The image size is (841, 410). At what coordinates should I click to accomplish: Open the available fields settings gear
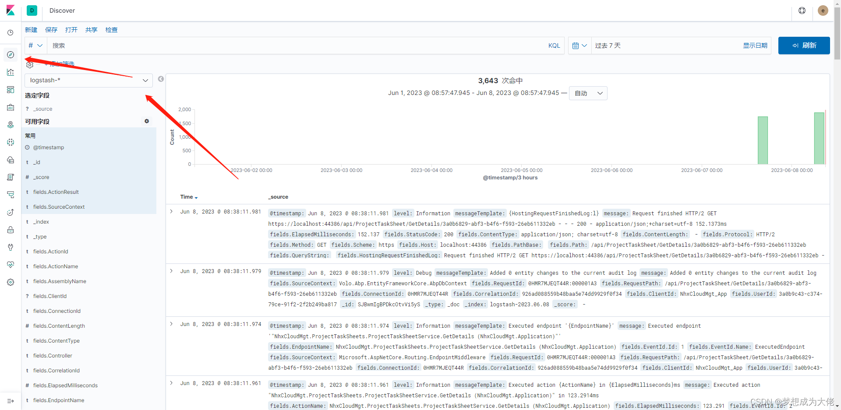click(x=147, y=121)
